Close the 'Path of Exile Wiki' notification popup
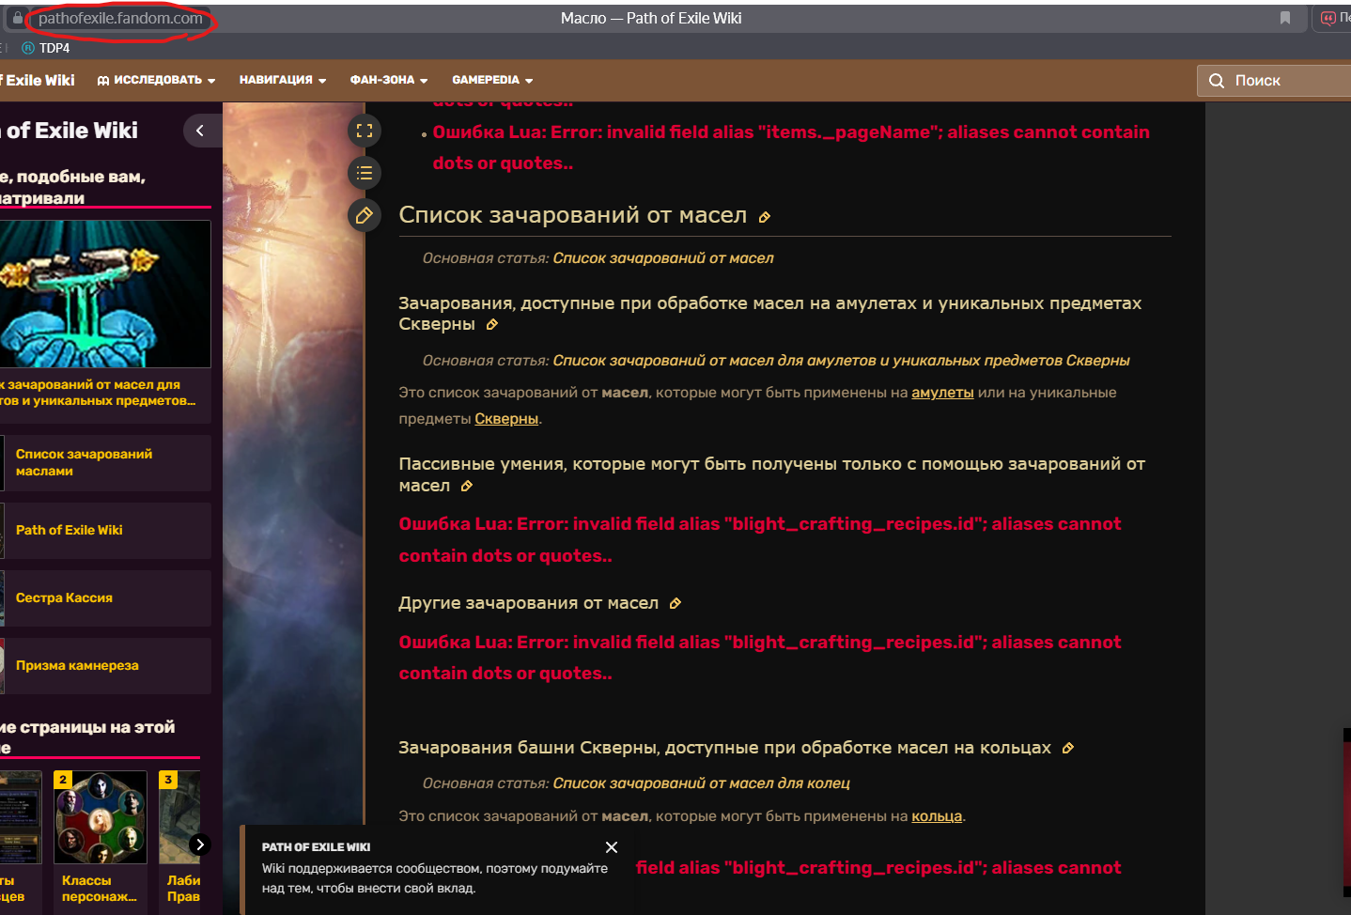This screenshot has width=1351, height=915. point(612,847)
